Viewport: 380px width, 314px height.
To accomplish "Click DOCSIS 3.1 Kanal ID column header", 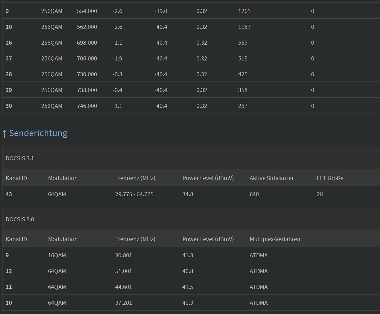I will coord(16,178).
